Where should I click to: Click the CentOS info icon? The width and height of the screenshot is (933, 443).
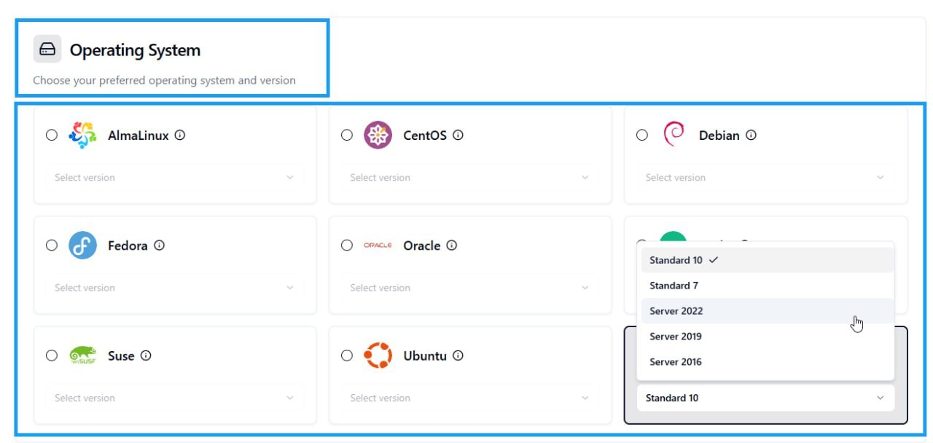[458, 135]
